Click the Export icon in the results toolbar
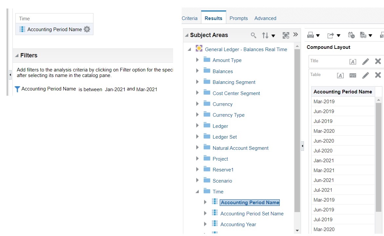This screenshot has width=384, height=236. tap(331, 35)
